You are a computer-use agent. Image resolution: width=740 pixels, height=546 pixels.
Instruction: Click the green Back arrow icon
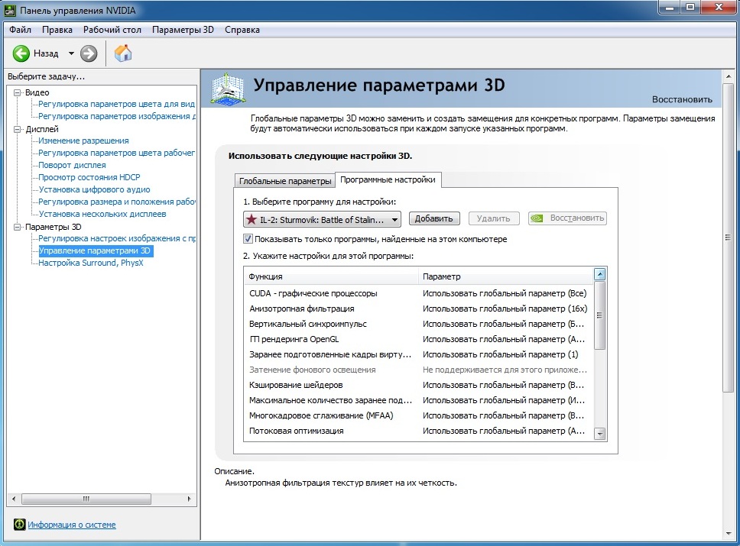point(21,53)
